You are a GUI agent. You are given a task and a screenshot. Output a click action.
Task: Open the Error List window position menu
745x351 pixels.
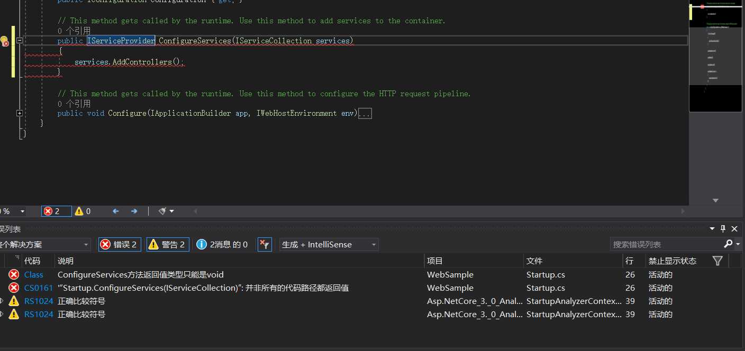(712, 228)
